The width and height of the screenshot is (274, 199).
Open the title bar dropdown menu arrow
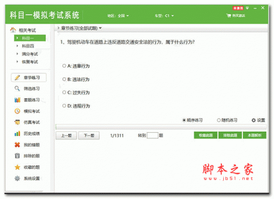click(x=247, y=8)
